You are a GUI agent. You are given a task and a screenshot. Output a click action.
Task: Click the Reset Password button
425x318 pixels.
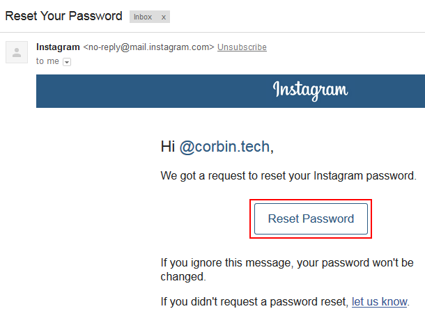(311, 218)
